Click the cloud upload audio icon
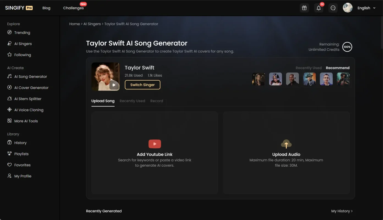This screenshot has height=220, width=383. pyautogui.click(x=286, y=144)
